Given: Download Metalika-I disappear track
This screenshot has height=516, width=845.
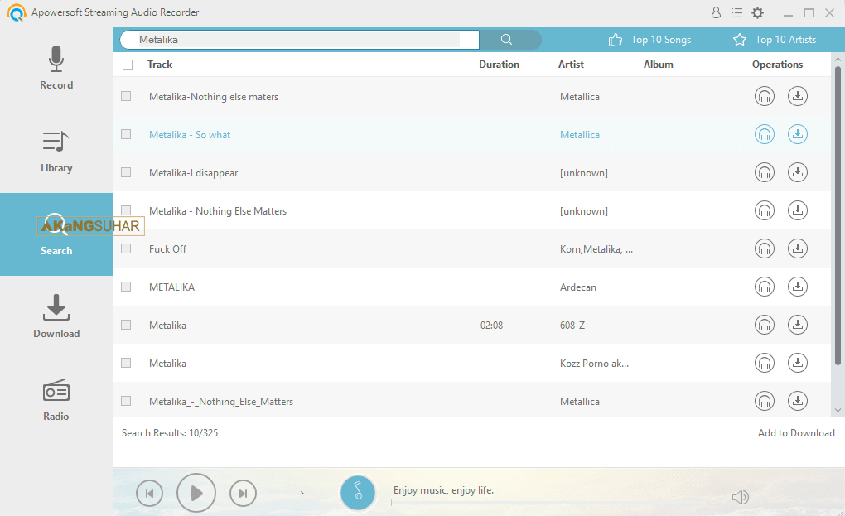Looking at the screenshot, I should point(798,172).
